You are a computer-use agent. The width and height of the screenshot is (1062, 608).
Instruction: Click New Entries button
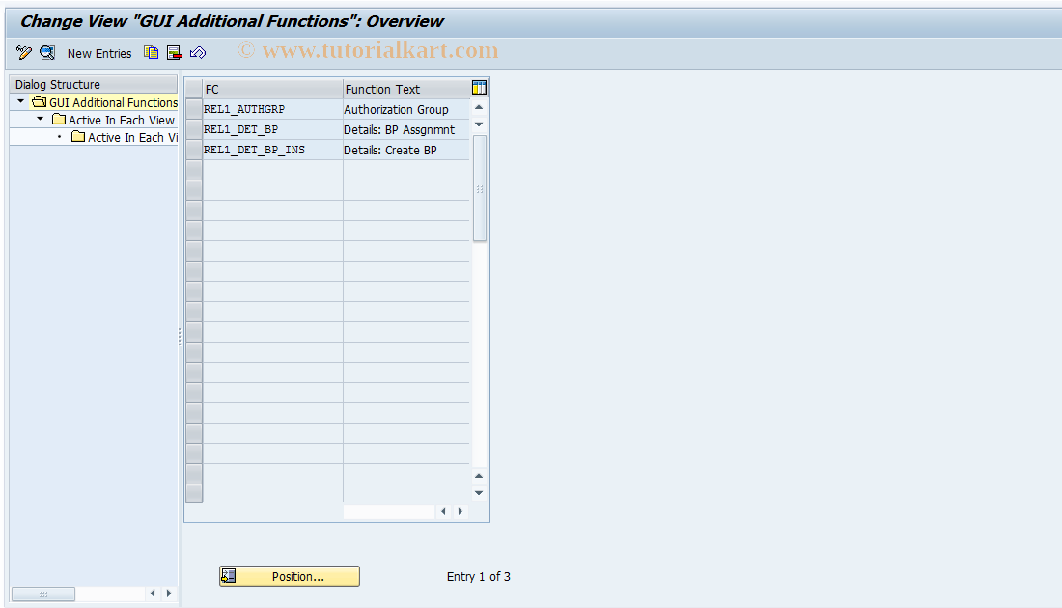pos(99,53)
